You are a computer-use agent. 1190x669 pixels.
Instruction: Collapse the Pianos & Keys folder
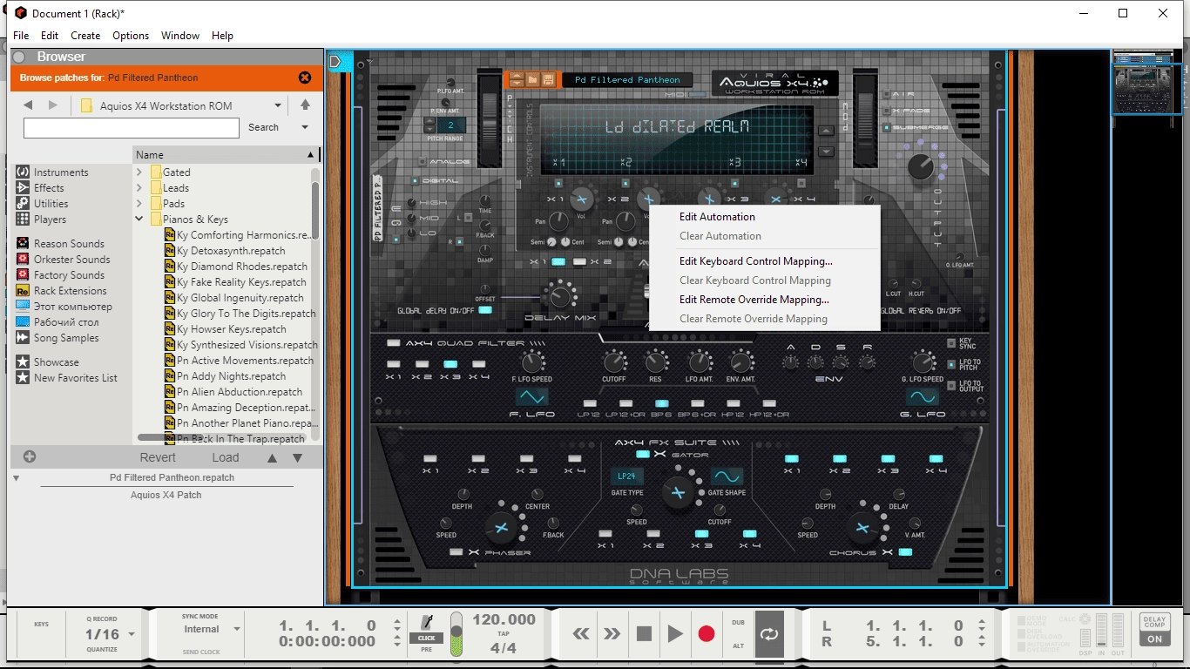pos(139,220)
